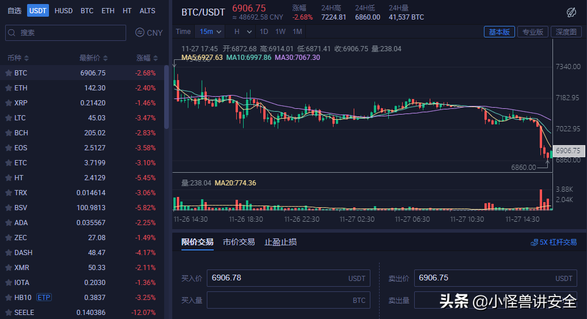Toggle favorite star for XRP row

tap(8, 103)
